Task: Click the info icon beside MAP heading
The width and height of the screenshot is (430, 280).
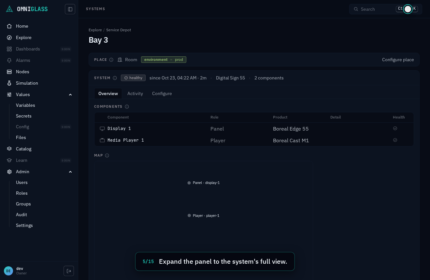Action: tap(107, 156)
